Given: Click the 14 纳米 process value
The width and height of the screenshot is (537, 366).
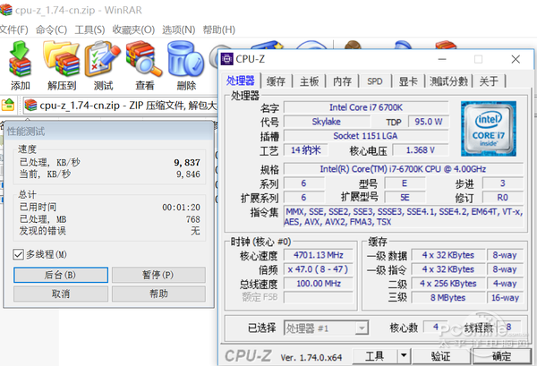Looking at the screenshot, I should click(x=305, y=150).
